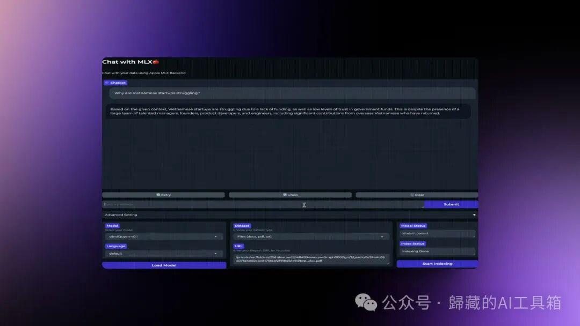Select the Index Status box reading Indexing Done
This screenshot has width=580, height=326.
click(x=437, y=251)
